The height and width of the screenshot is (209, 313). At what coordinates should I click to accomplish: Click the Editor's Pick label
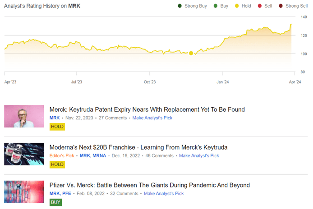[x=62, y=156]
